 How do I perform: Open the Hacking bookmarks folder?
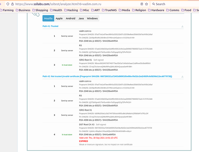[71, 10]
